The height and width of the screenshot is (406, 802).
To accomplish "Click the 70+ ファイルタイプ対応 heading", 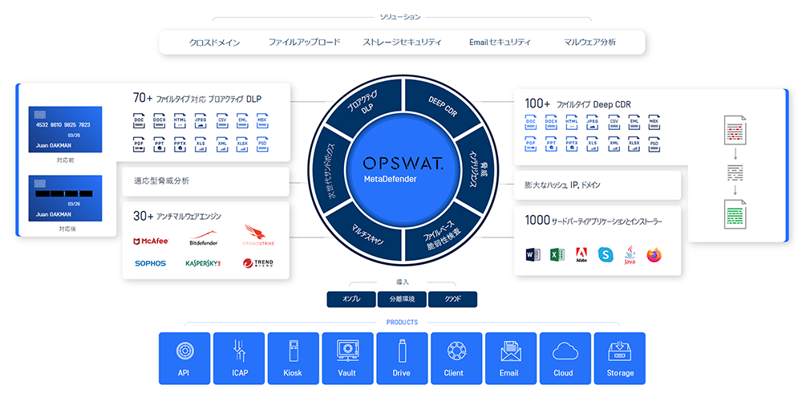I will [197, 98].
